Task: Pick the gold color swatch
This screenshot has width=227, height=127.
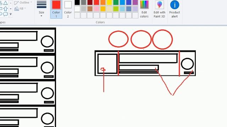Action: [x=103, y=9]
